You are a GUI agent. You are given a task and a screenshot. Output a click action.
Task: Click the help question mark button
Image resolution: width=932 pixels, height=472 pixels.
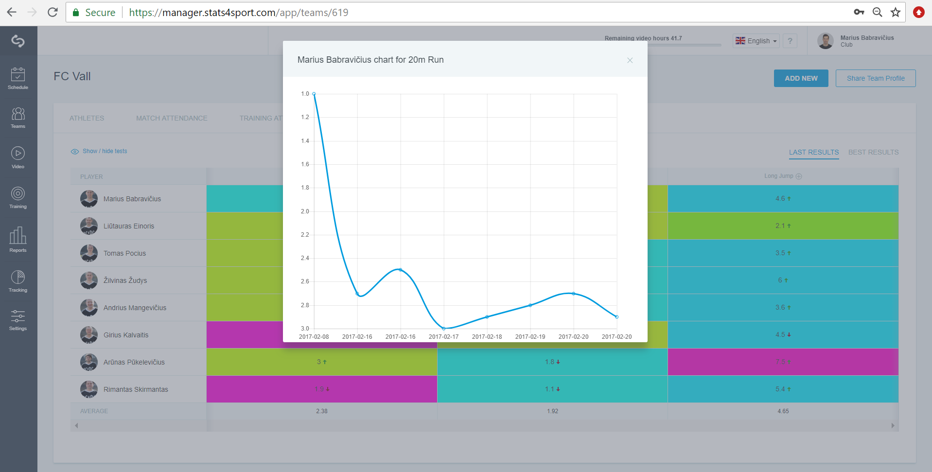coord(790,41)
